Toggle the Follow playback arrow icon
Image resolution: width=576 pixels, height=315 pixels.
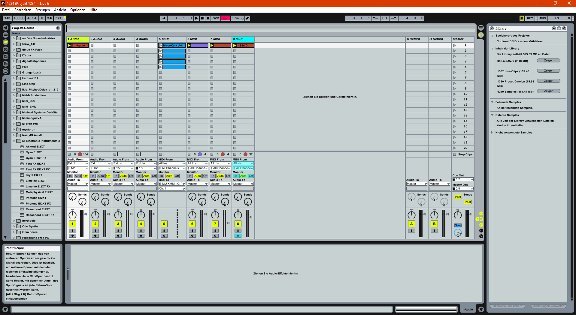click(164, 18)
